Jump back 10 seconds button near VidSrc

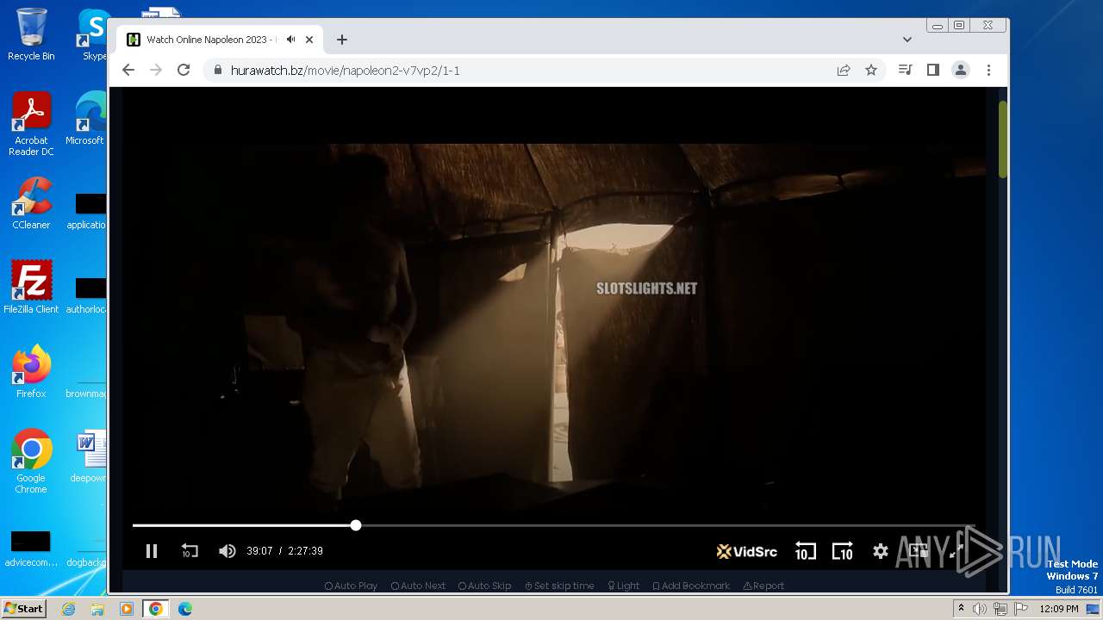point(805,551)
